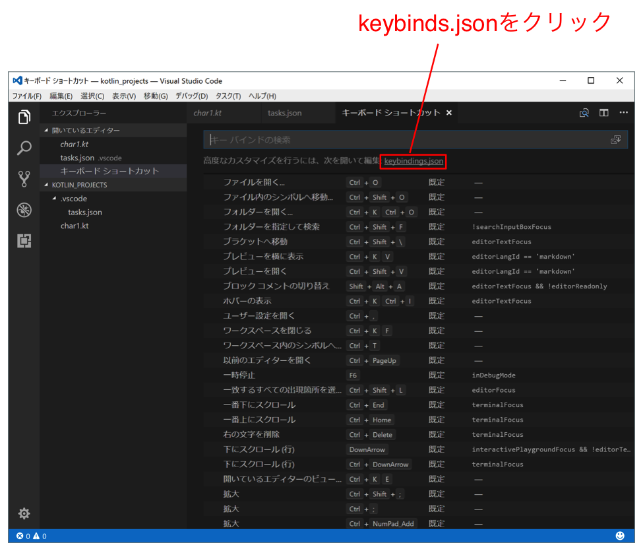Open the 選択(C) menu
This screenshot has width=643, height=551.
click(92, 96)
